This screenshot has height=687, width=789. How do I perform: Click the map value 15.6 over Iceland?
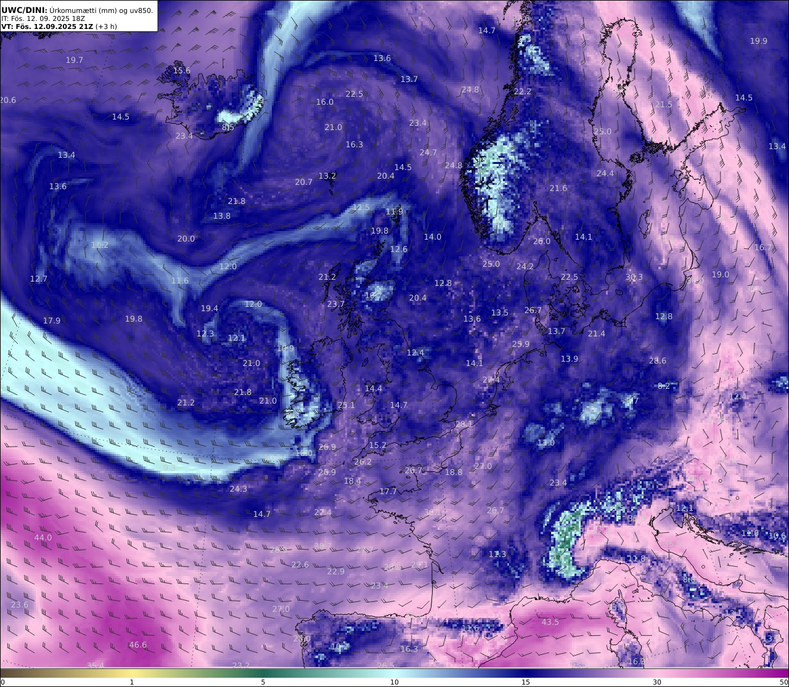point(182,71)
